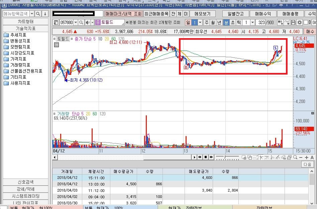317x209 pixels.
Task: Click the A text tool icon
Action: pyautogui.click(x=312, y=158)
